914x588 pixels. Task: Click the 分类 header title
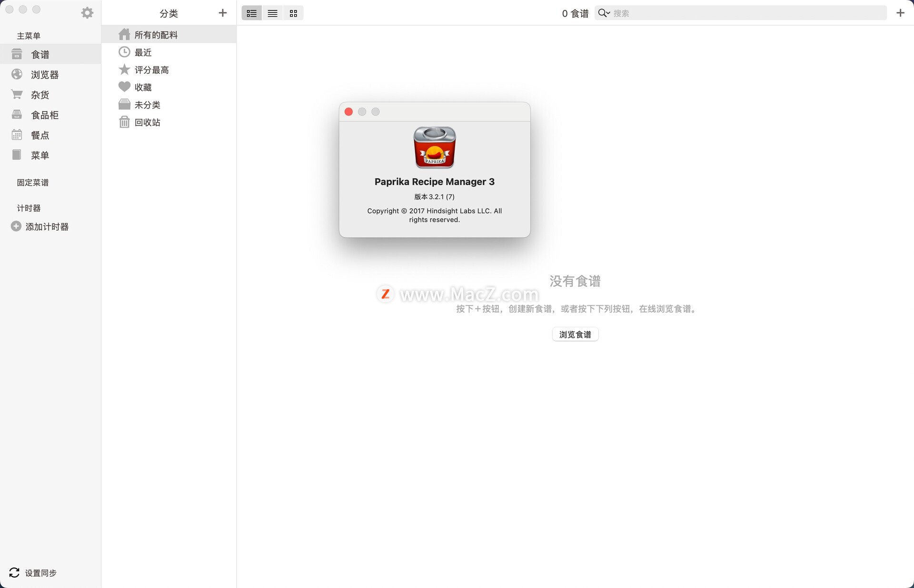[169, 13]
